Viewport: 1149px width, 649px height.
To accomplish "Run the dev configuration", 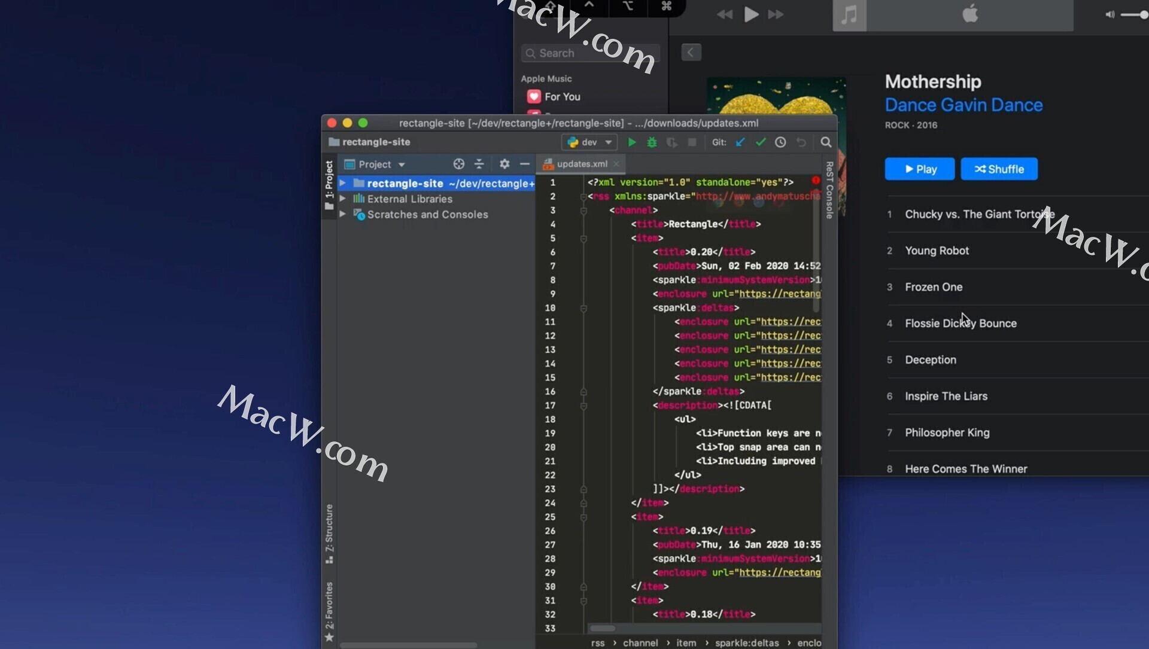I will [631, 142].
